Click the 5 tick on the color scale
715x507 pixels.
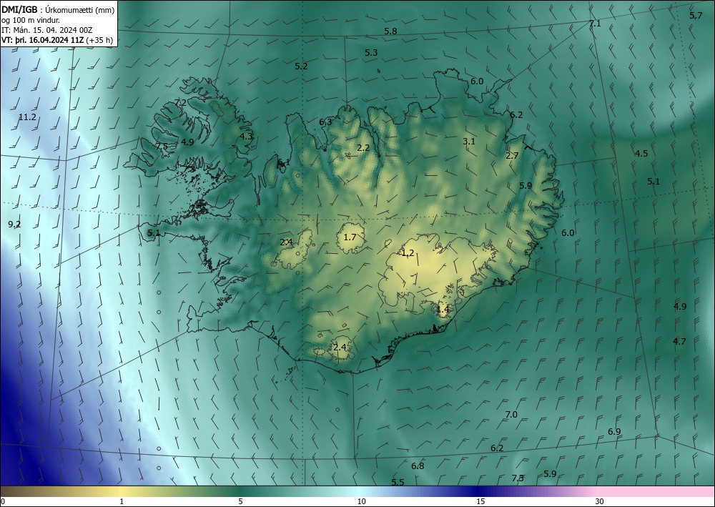click(x=240, y=501)
